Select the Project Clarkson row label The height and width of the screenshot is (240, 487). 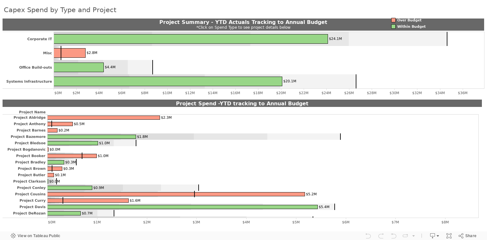29,181
